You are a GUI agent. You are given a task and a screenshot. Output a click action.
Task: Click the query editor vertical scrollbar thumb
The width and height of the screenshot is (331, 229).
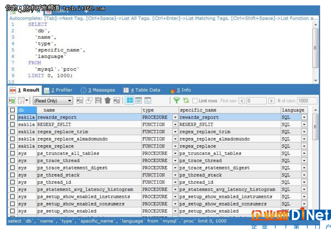tap(315, 48)
